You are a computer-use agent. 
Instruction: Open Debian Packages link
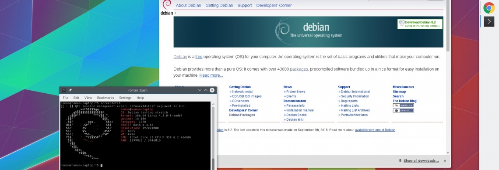click(242, 115)
